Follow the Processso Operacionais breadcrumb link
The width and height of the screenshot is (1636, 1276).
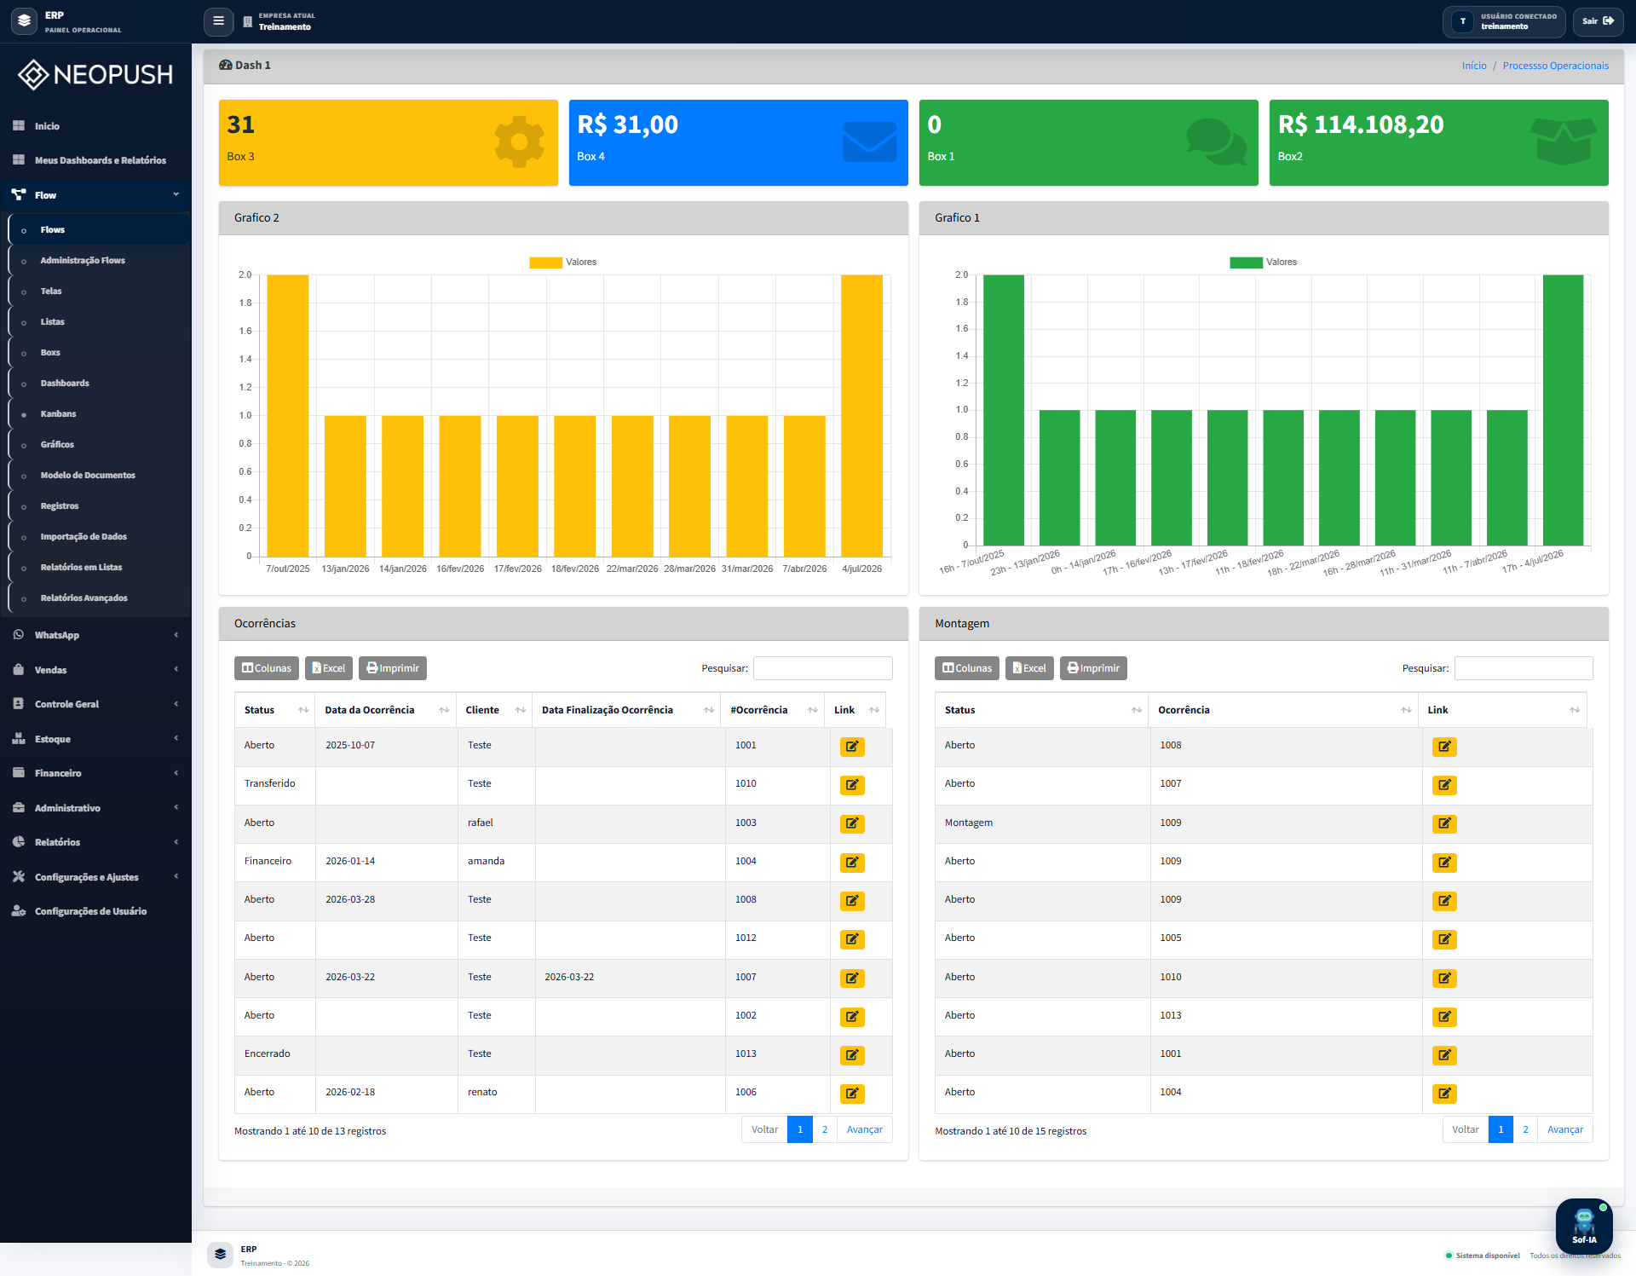coord(1555,66)
